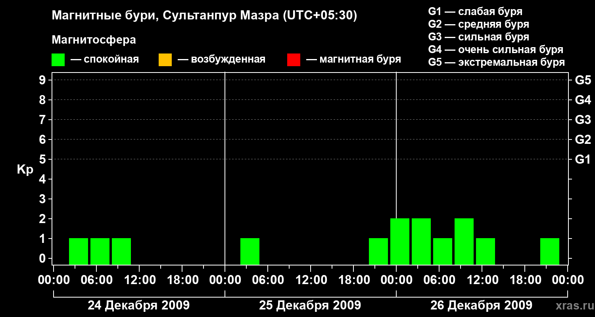Click the green 'спокойная' legend swatch
Image resolution: width=595 pixels, height=317 pixels.
pyautogui.click(x=58, y=60)
